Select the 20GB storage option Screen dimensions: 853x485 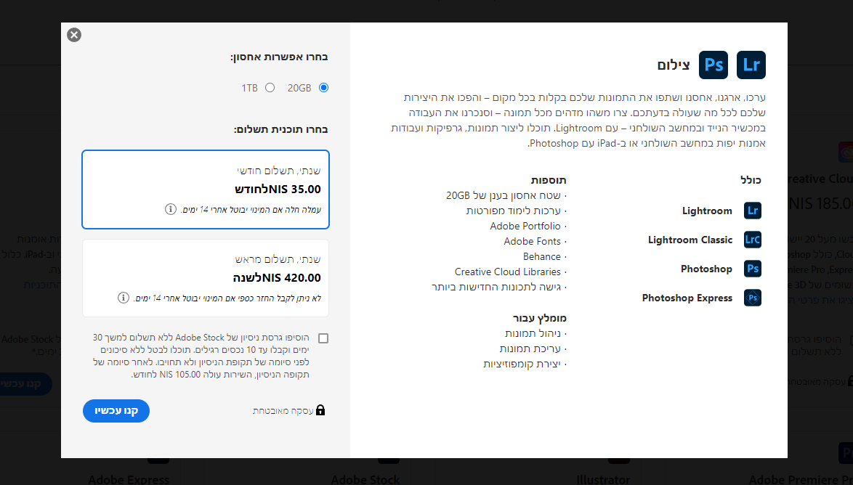(x=323, y=88)
